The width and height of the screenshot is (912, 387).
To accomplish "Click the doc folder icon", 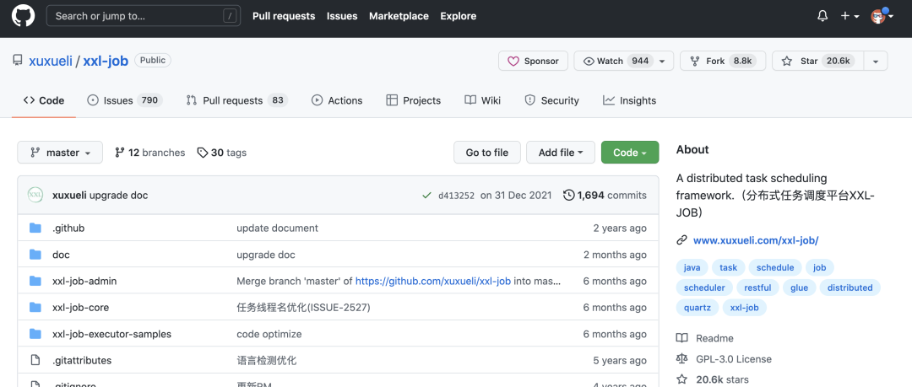I will (35, 255).
